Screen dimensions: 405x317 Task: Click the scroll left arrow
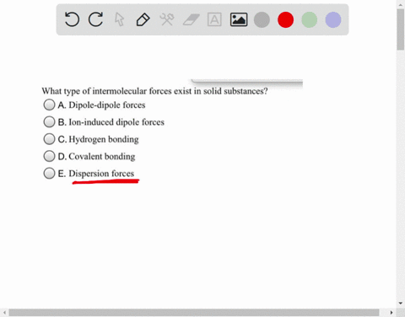click(x=4, y=313)
